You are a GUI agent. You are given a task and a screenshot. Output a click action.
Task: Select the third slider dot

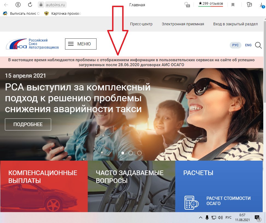pos(139,153)
